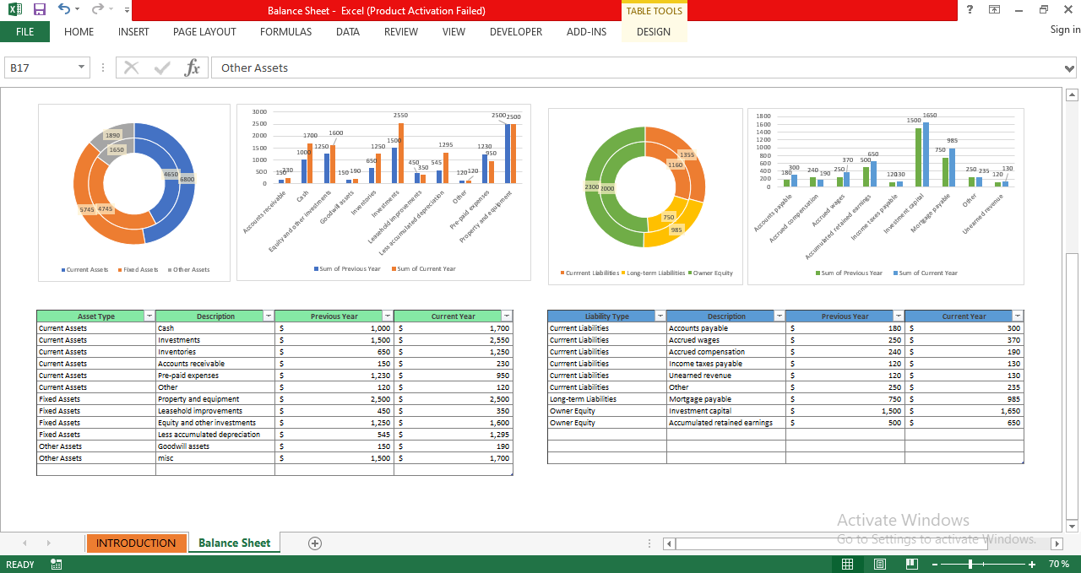
Task: Click the zoom slider handle
Action: tap(970, 564)
